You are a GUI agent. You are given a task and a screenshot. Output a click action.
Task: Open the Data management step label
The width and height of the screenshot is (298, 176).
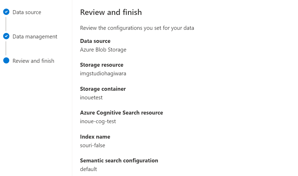35,37
